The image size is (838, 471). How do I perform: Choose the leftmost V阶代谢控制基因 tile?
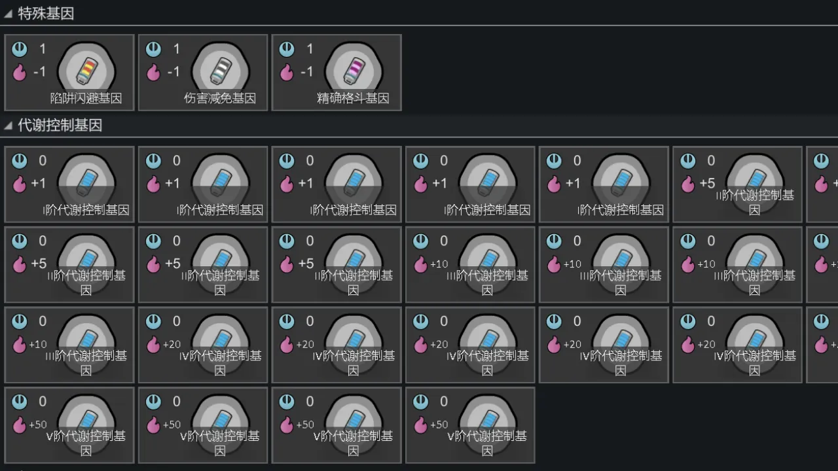69,425
